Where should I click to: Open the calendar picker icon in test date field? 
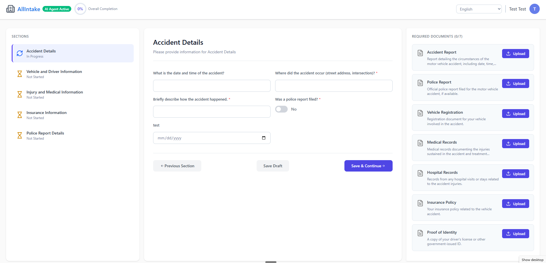(x=264, y=138)
